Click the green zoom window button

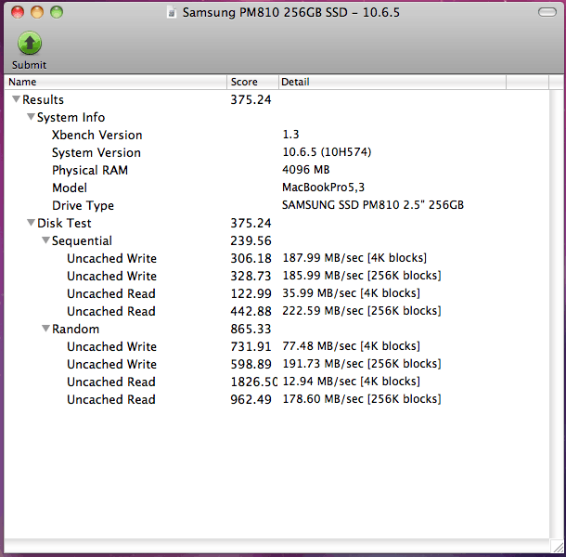click(x=57, y=12)
